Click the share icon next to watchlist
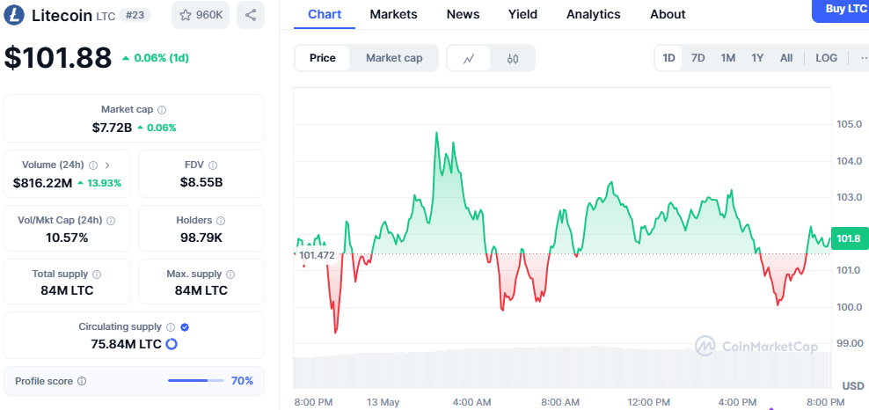The image size is (869, 410). click(x=251, y=15)
